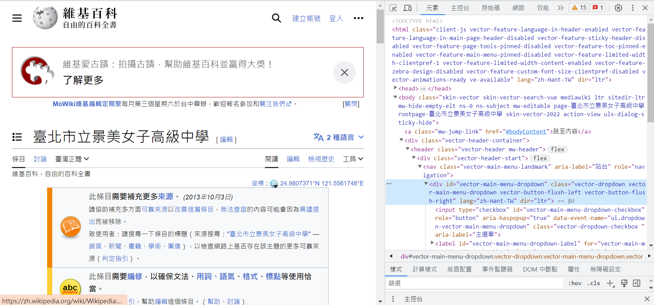Image resolution: width=654 pixels, height=305 pixels.
Task: Open the 無障礙設定 subtab
Action: 606,269
